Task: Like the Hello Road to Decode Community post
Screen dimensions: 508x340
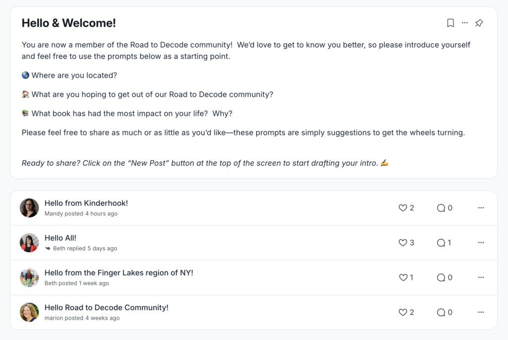Action: click(x=402, y=312)
